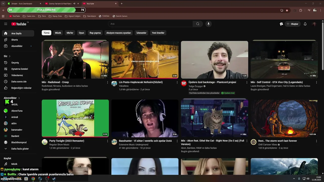Screen dimensions: 324x182
Task: Open more options for Basshunter video
Action: click(177, 141)
